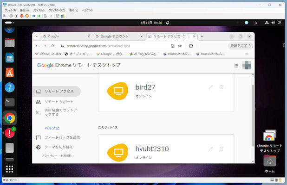Bookmark this page with the star icon
This screenshot has width=287, height=185.
click(180, 46)
